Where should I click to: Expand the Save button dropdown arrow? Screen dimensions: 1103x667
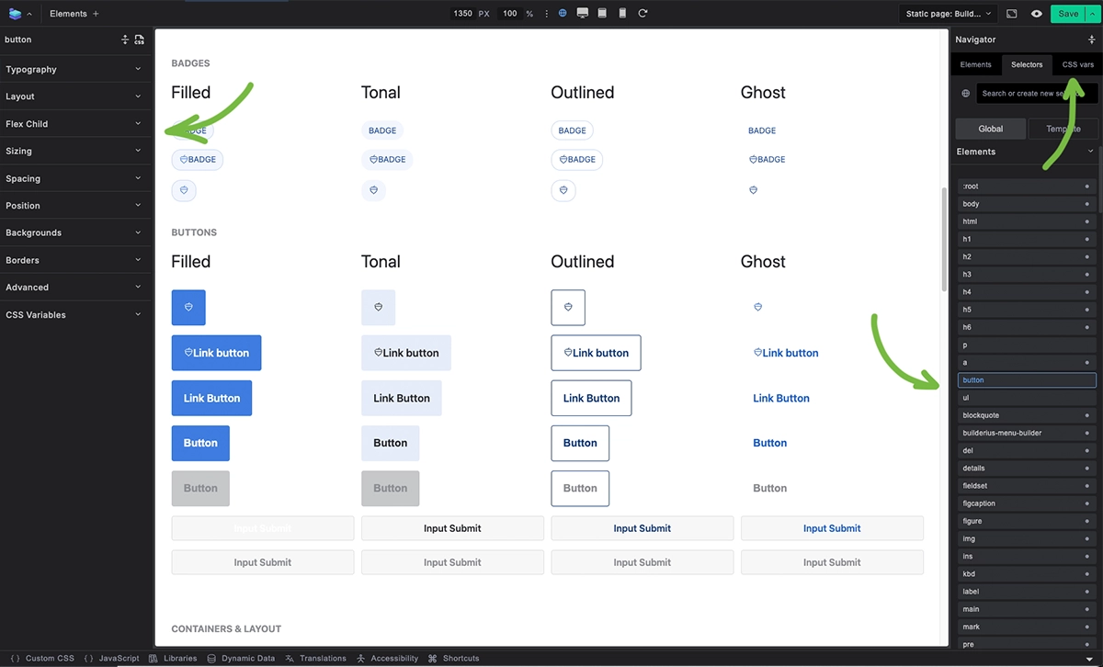tap(1092, 14)
